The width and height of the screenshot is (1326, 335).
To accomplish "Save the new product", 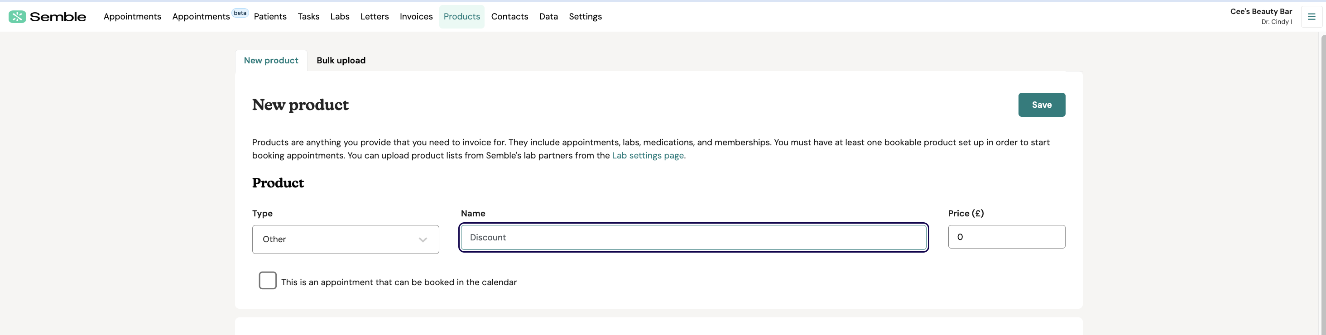I will [x=1041, y=105].
